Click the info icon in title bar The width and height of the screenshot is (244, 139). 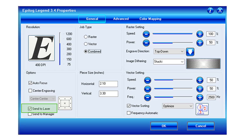coord(210,11)
